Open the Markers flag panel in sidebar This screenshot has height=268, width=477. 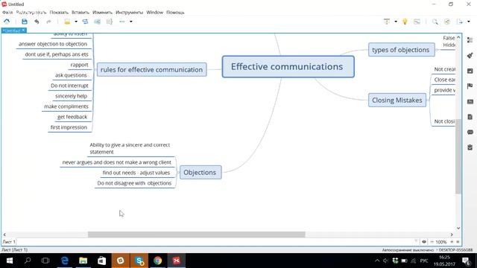point(470,86)
